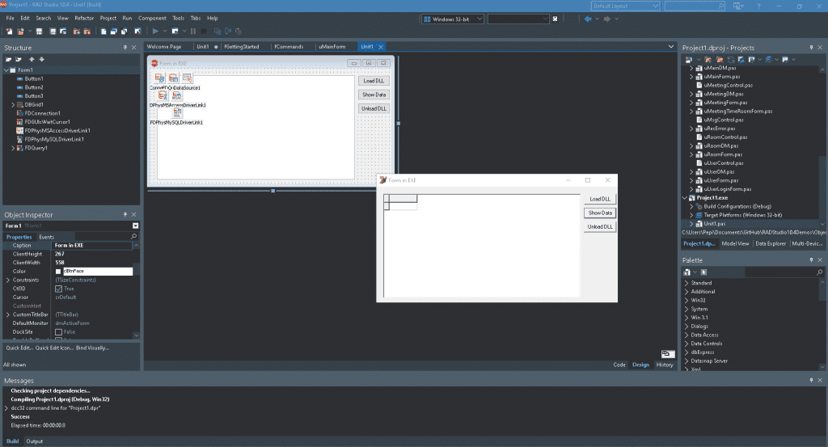Screen dimensions: 828x447
Task: Click the Save toolbar icon
Action: (39, 32)
